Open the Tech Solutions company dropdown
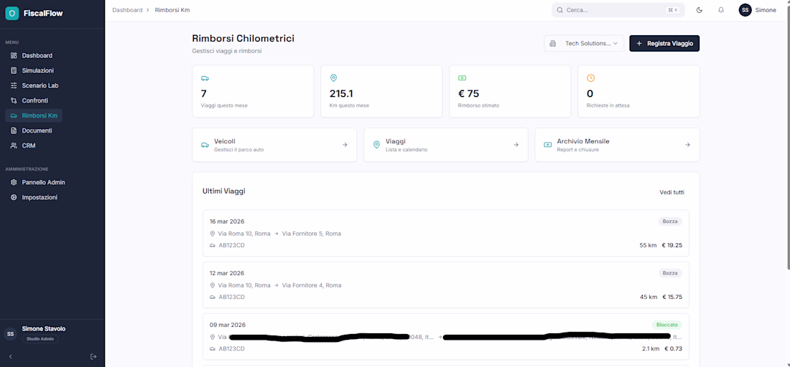 pos(584,44)
